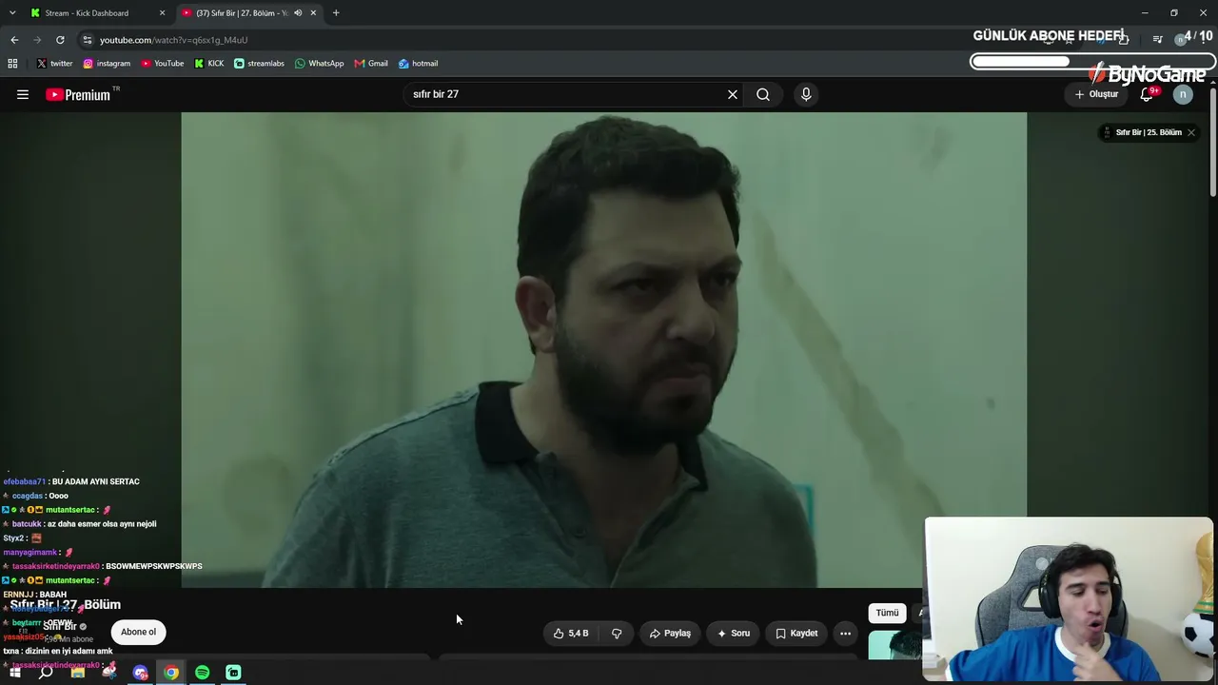Run the search with the magnifier button
1218x685 pixels.
point(763,94)
